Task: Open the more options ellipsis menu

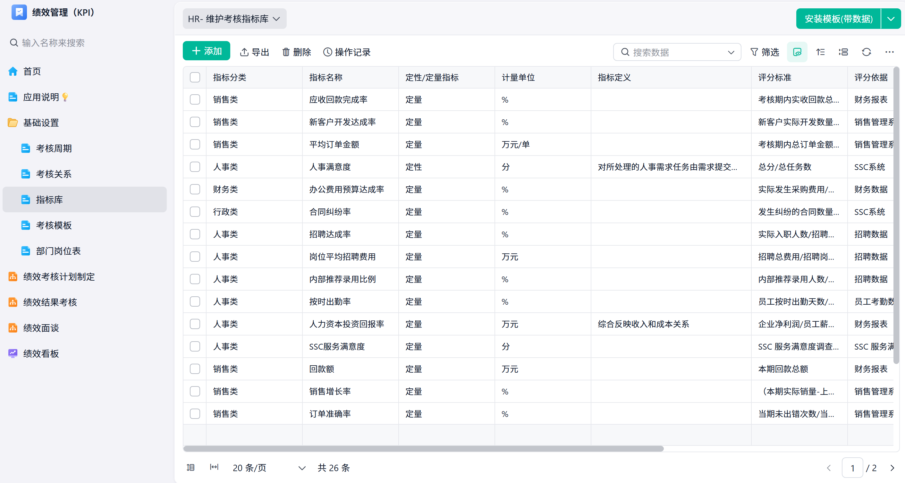Action: click(x=889, y=52)
